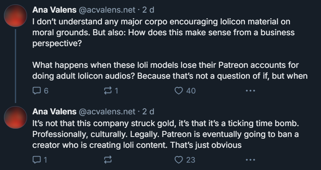321x170 pixels.
Task: Select the 40 like count
Action: (191, 91)
